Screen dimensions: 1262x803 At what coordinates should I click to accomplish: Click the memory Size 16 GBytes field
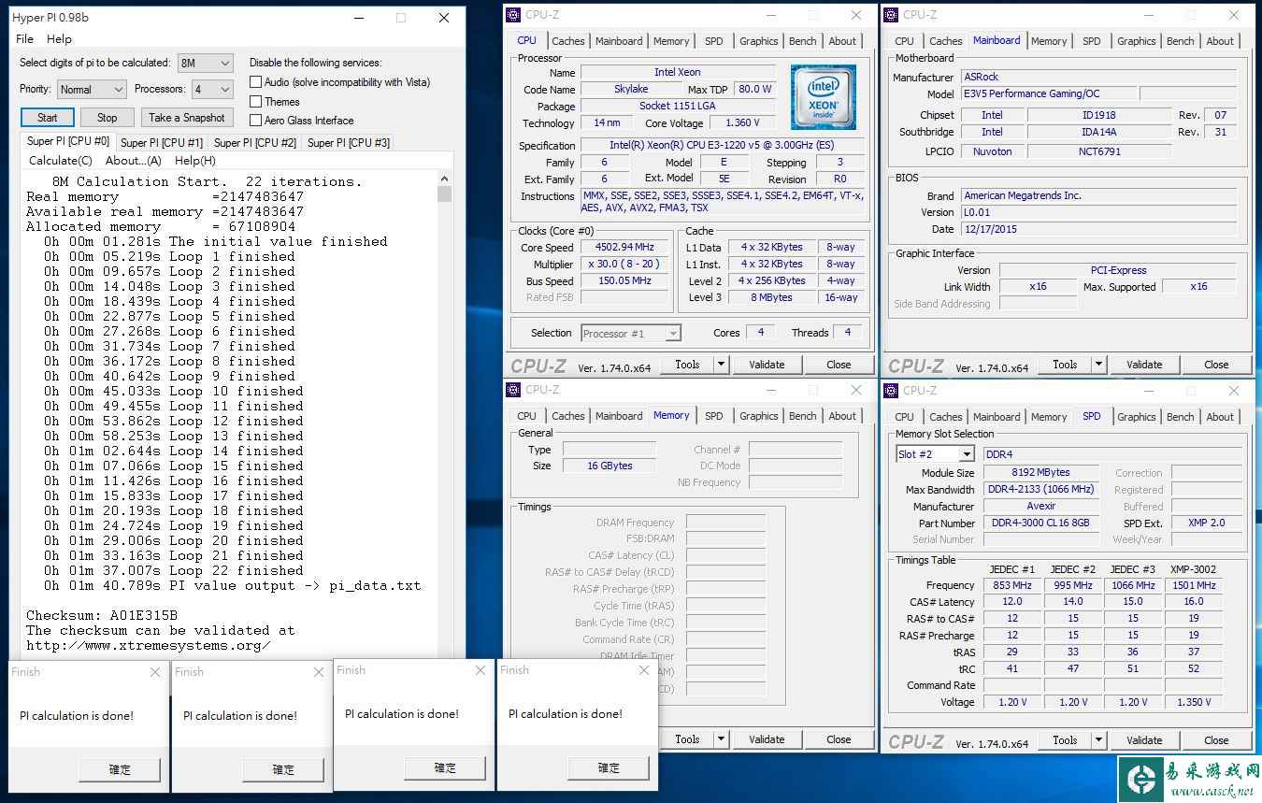point(609,466)
